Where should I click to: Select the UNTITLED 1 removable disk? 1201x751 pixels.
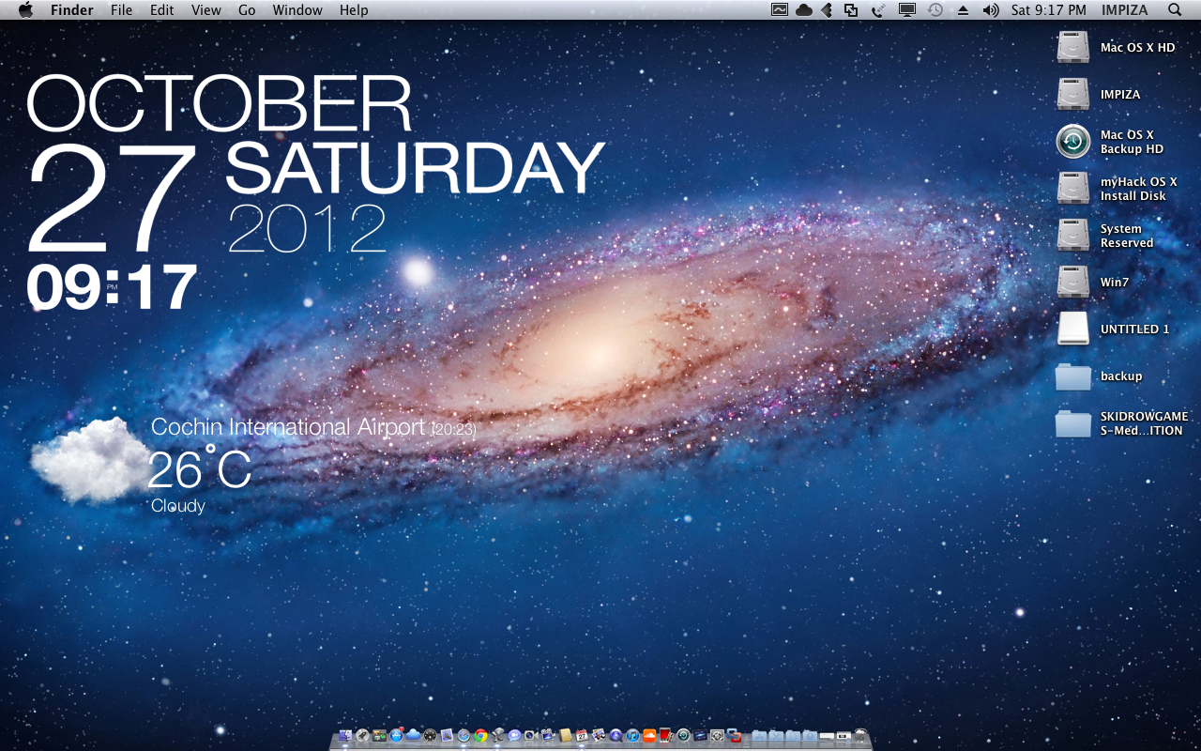click(1073, 329)
